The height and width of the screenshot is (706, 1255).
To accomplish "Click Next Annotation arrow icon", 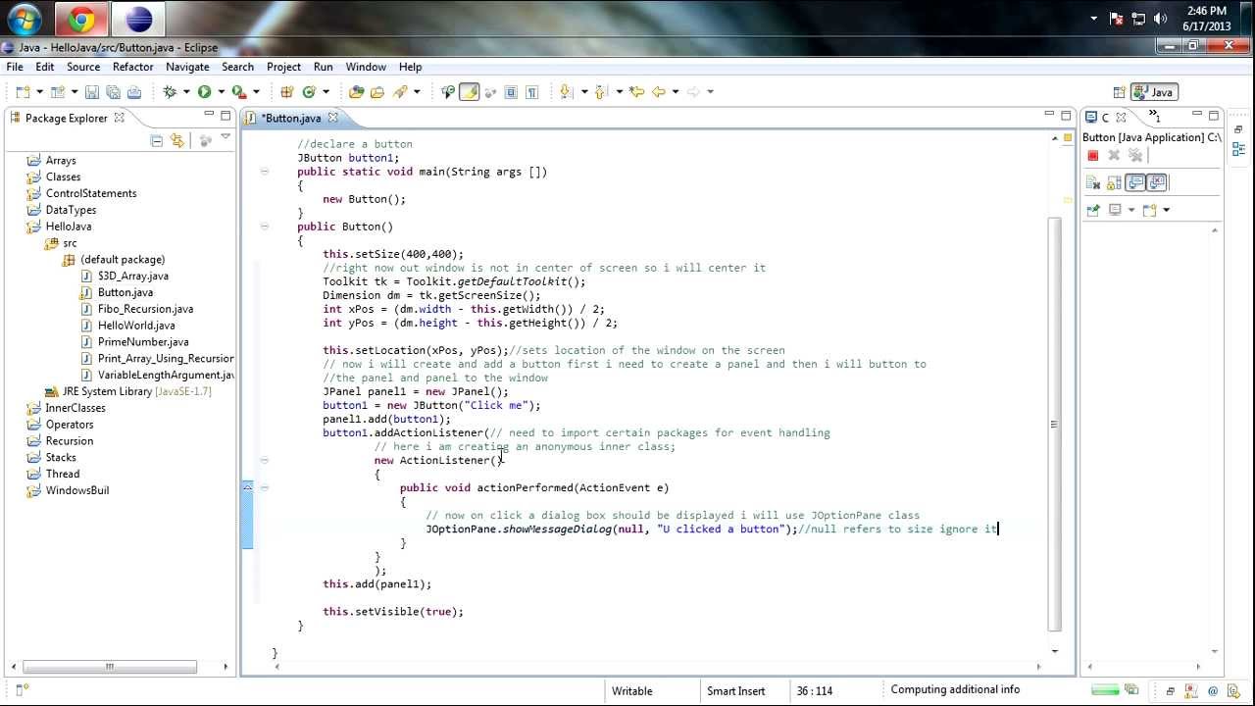I will [x=566, y=92].
